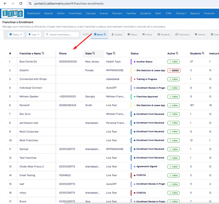The width and height of the screenshot is (219, 204).
Task: Open the Franchises menu
Action: 75,13
